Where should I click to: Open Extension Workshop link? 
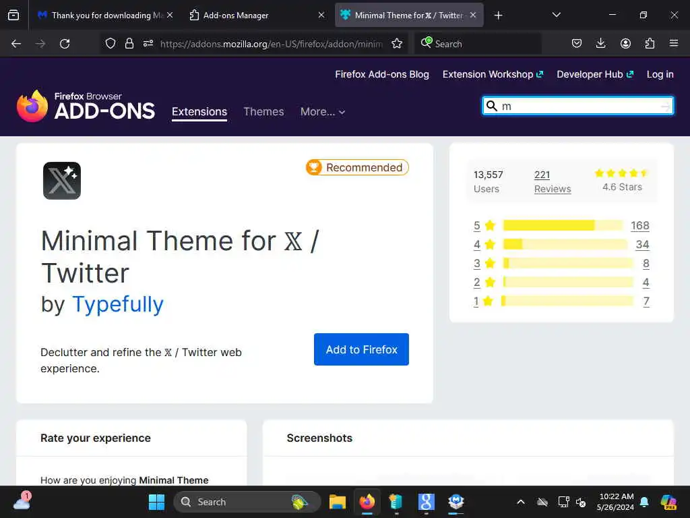click(493, 74)
